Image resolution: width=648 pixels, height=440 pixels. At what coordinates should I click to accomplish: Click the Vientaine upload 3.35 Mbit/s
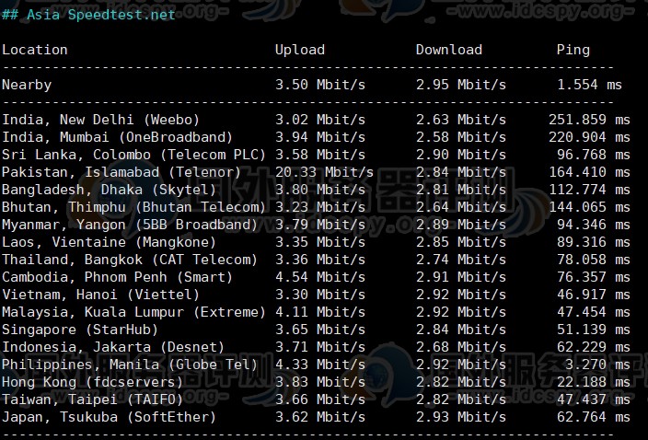[x=320, y=242]
